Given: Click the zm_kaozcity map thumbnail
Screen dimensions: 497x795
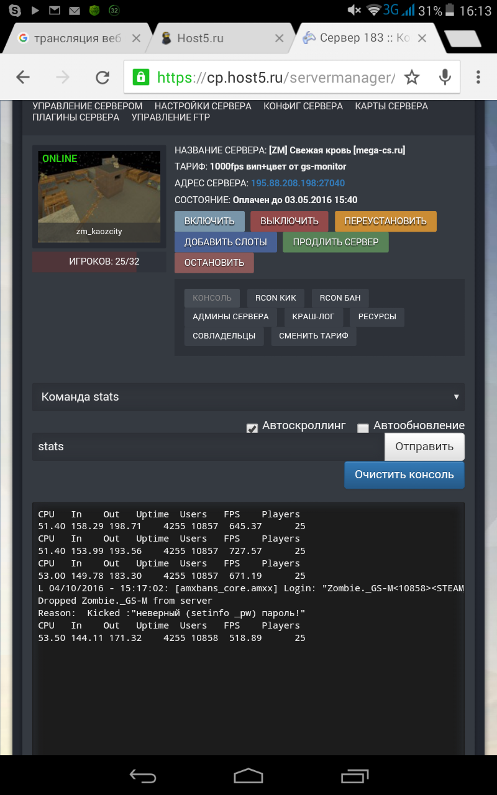Looking at the screenshot, I should [x=99, y=196].
